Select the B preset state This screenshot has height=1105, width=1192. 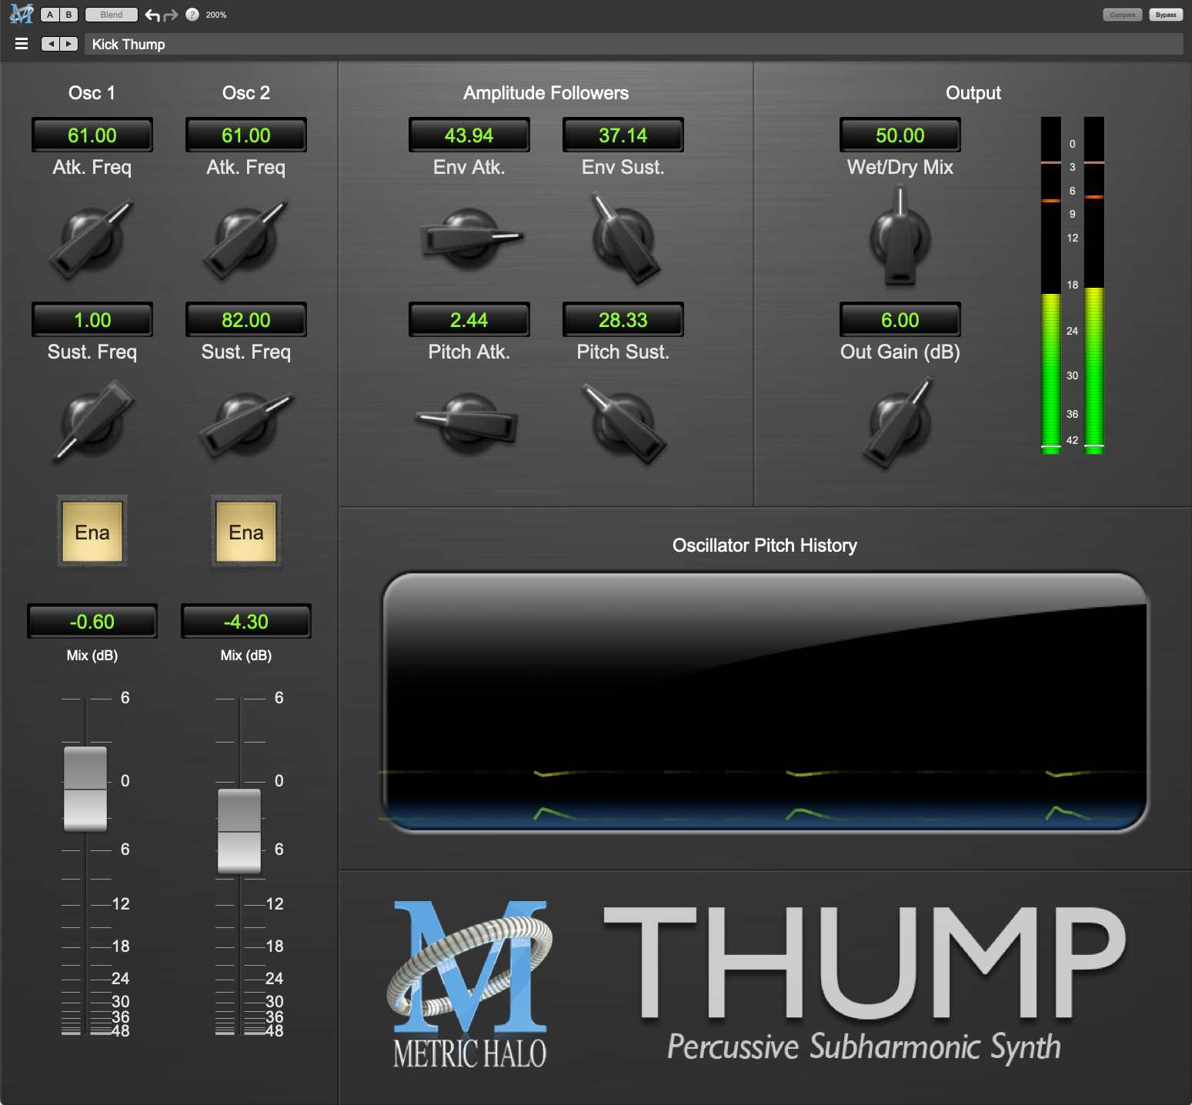click(x=68, y=15)
